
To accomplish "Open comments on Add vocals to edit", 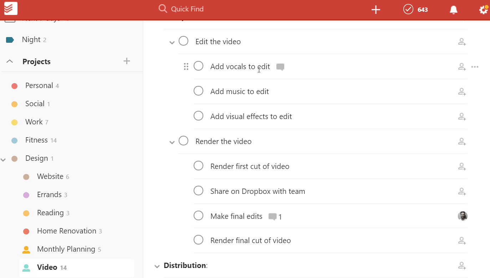I will [x=280, y=67].
